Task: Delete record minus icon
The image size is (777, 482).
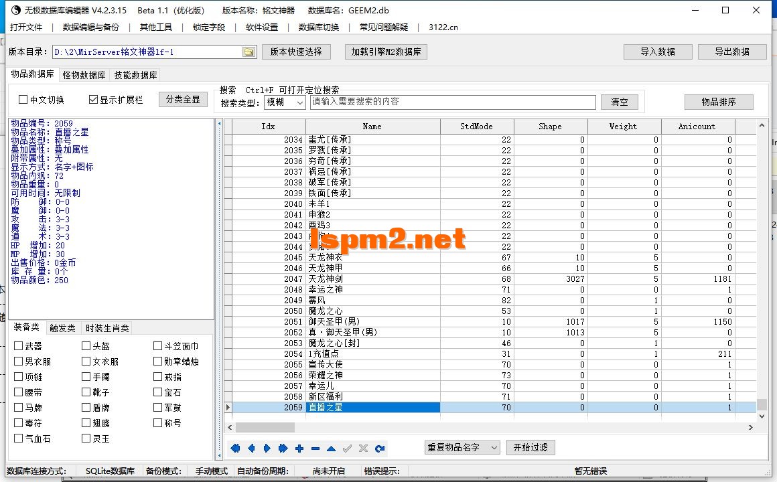Action: coord(315,449)
